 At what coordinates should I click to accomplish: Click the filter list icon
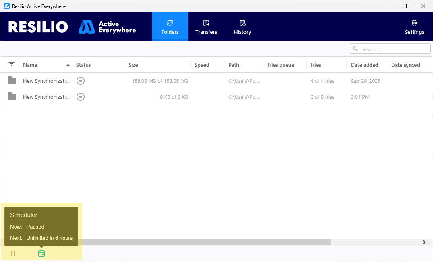[12, 64]
